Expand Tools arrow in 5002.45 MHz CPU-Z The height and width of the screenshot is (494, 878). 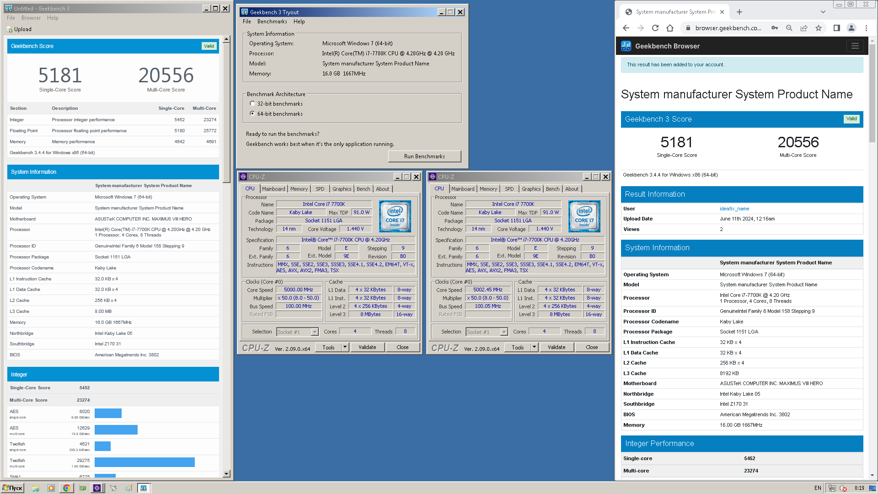click(x=535, y=347)
